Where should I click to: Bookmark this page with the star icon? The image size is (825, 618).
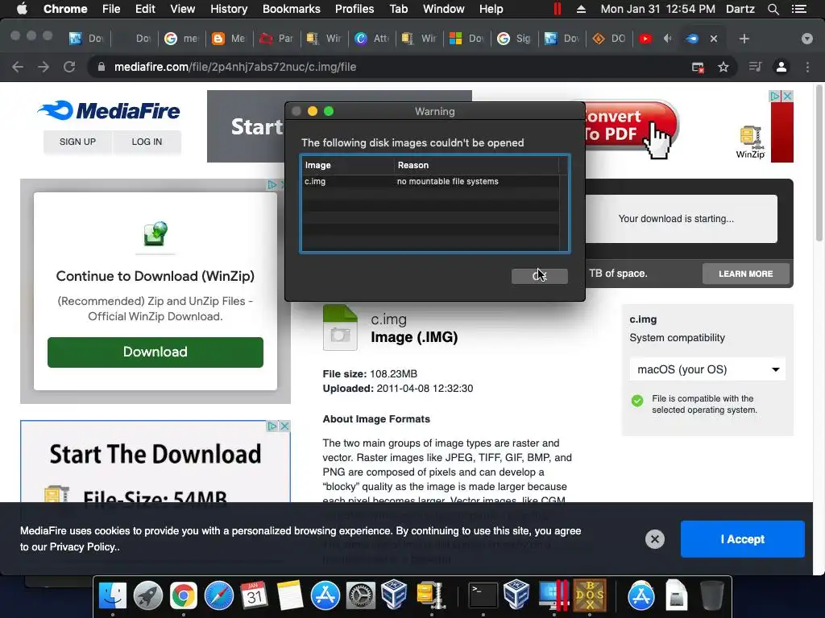[x=723, y=67]
